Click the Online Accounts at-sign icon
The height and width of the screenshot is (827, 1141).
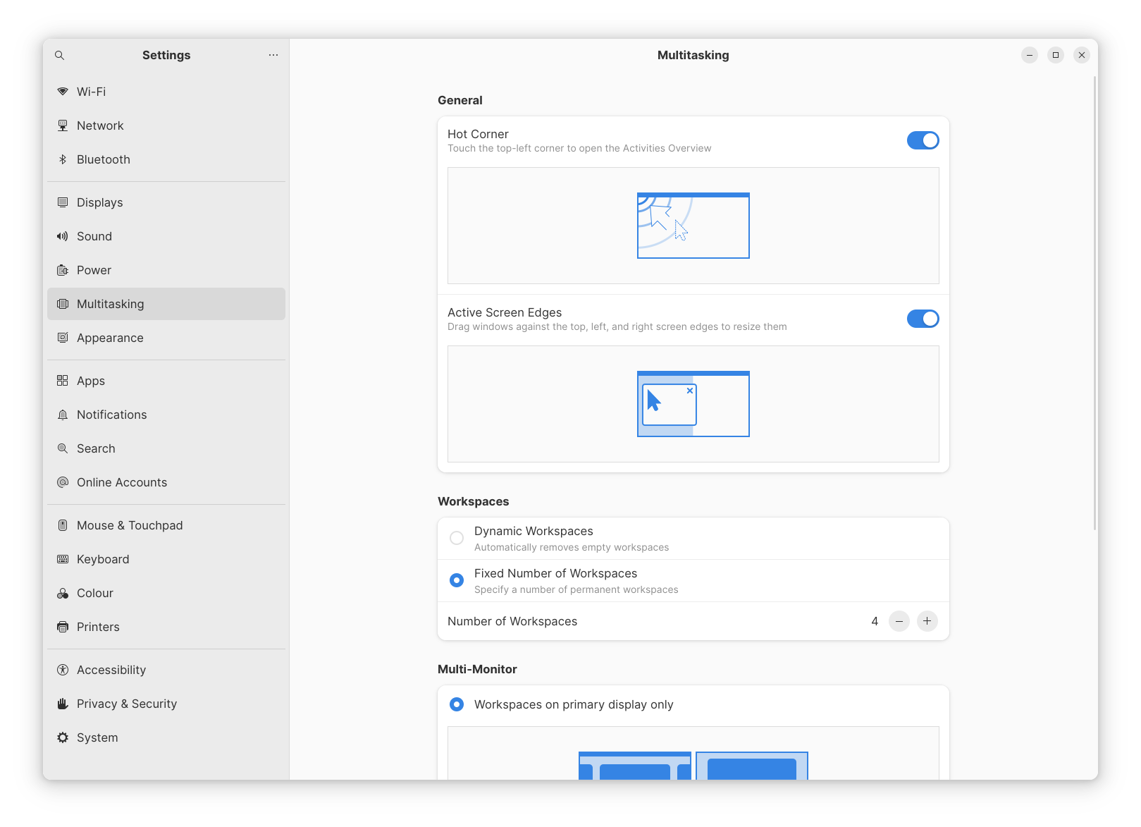[x=63, y=482]
